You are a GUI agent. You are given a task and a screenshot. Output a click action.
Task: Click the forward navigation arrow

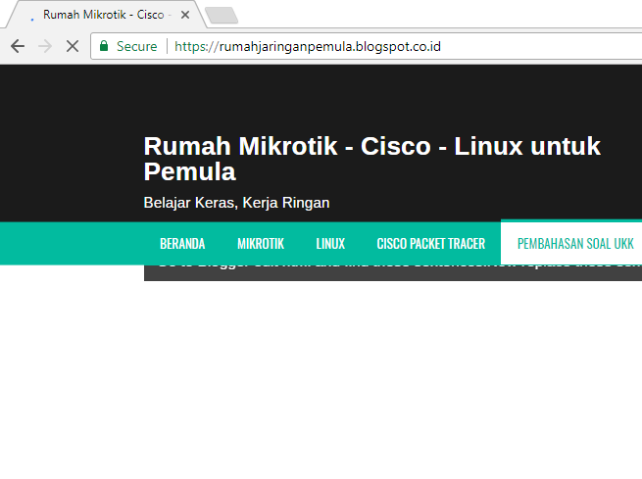45,46
